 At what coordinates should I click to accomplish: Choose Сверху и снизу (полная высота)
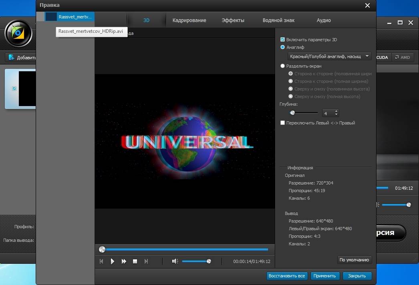point(290,96)
